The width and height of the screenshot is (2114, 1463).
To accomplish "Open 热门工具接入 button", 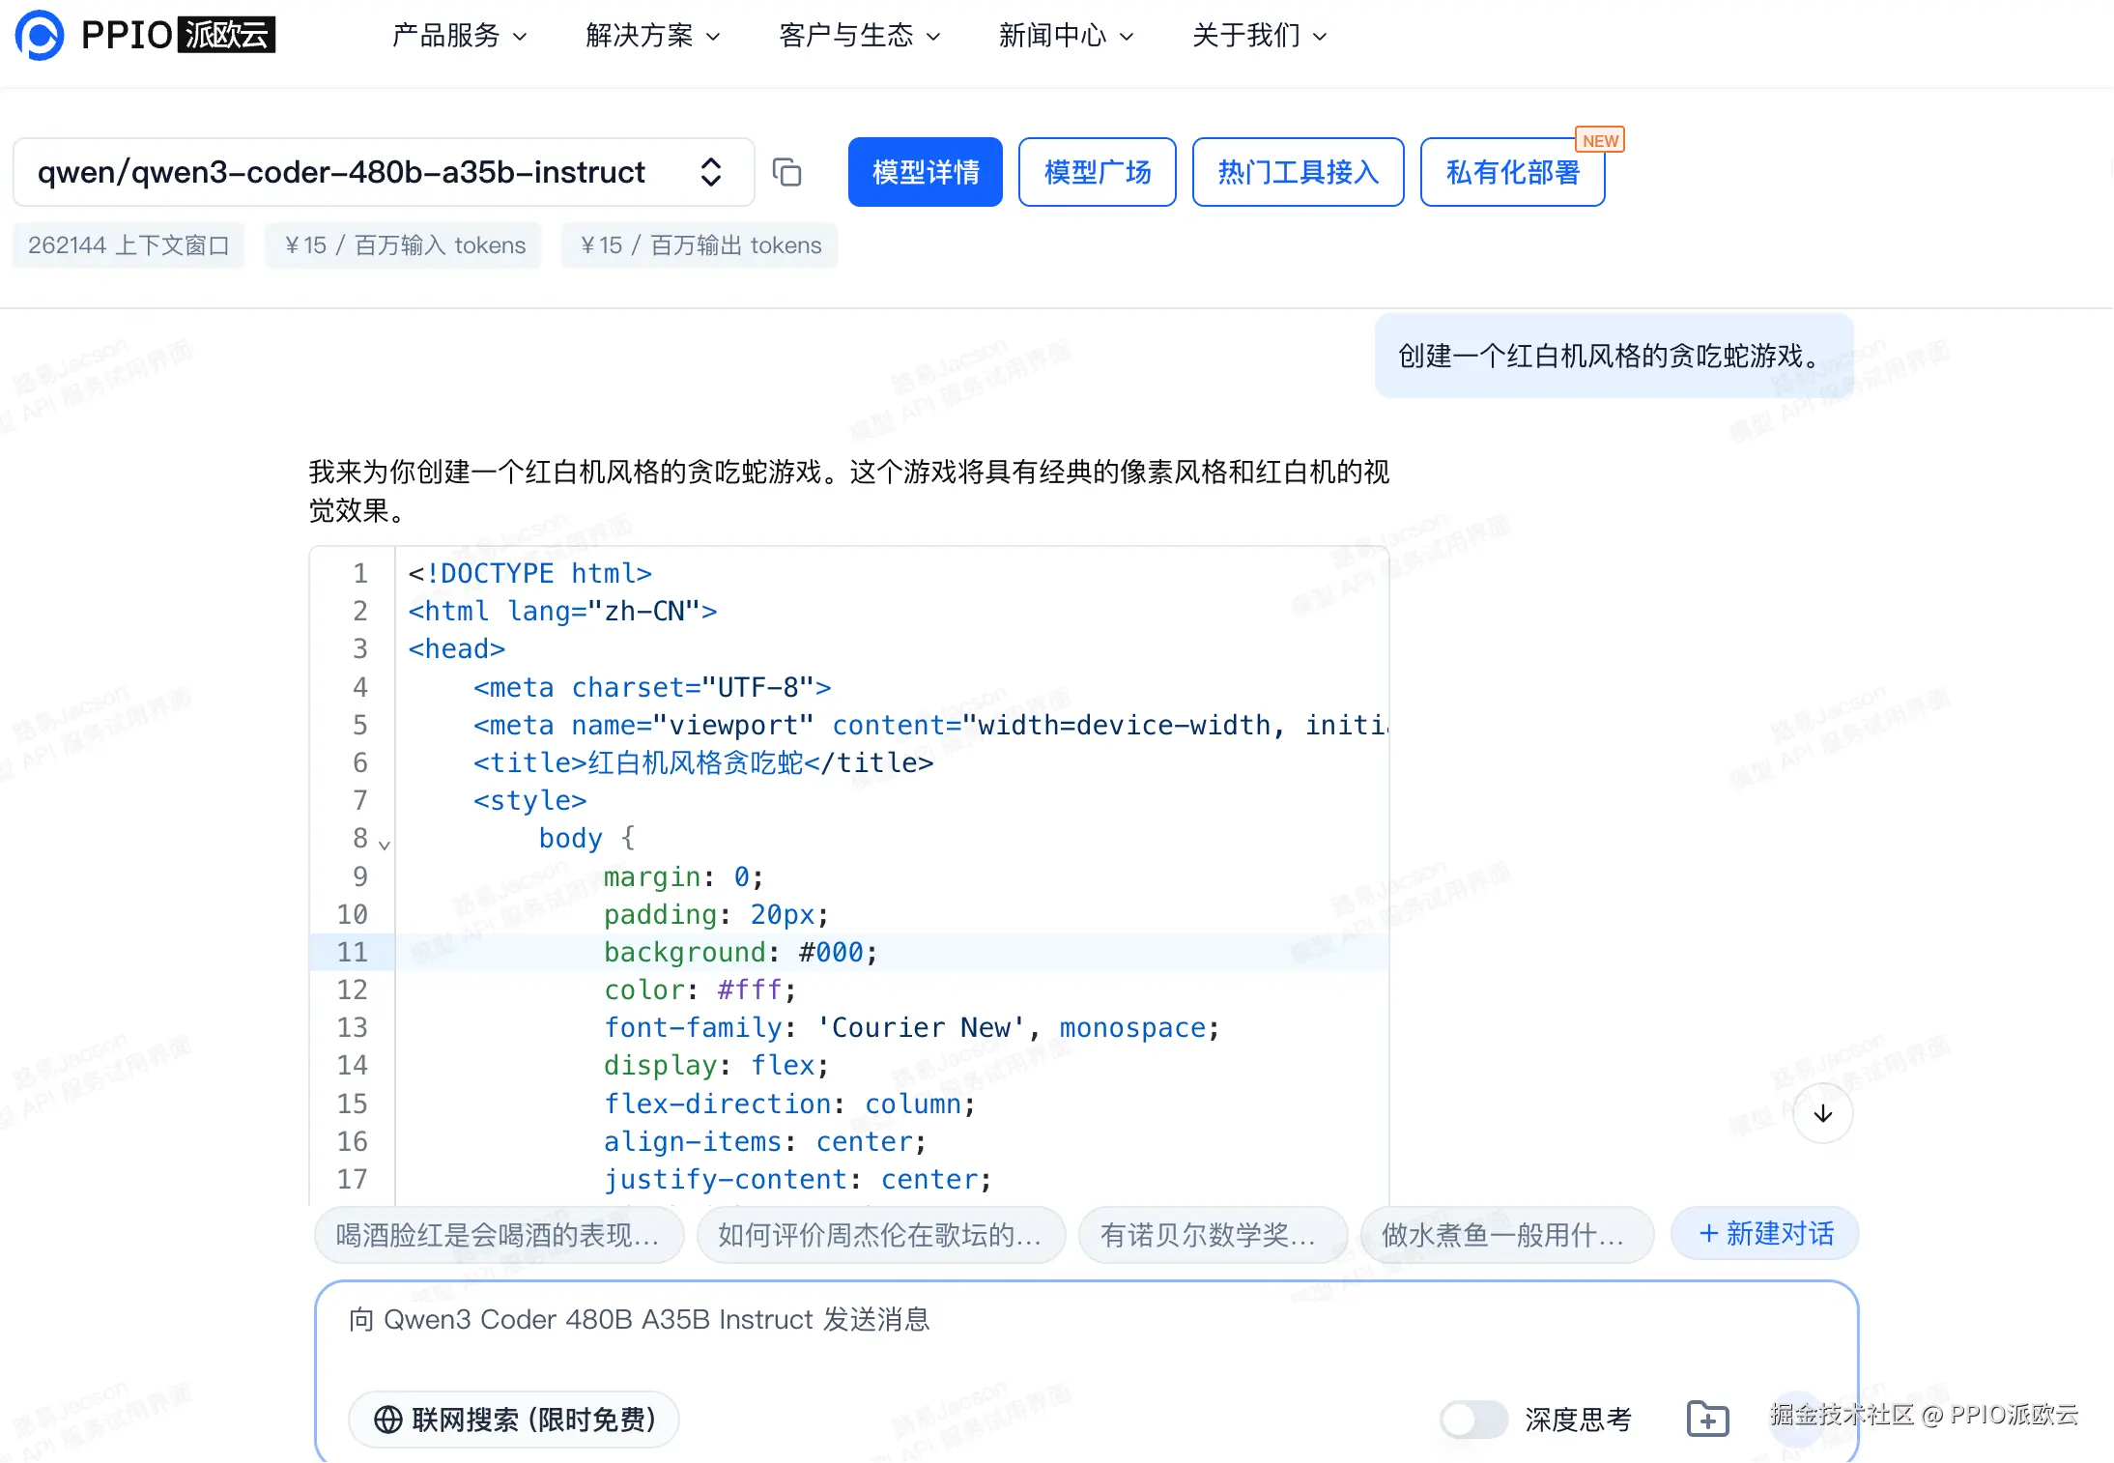I will 1297,172.
